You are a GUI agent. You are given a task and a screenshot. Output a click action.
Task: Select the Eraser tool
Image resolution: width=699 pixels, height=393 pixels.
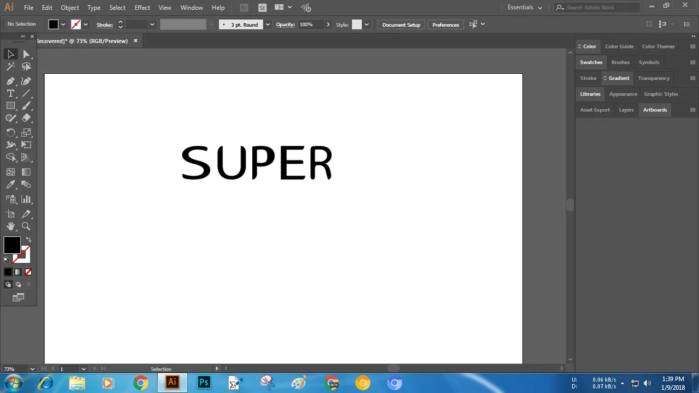pyautogui.click(x=26, y=118)
